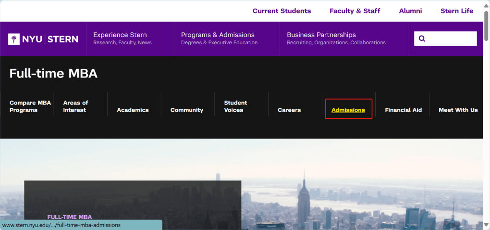Click the search magnifier icon

422,39
